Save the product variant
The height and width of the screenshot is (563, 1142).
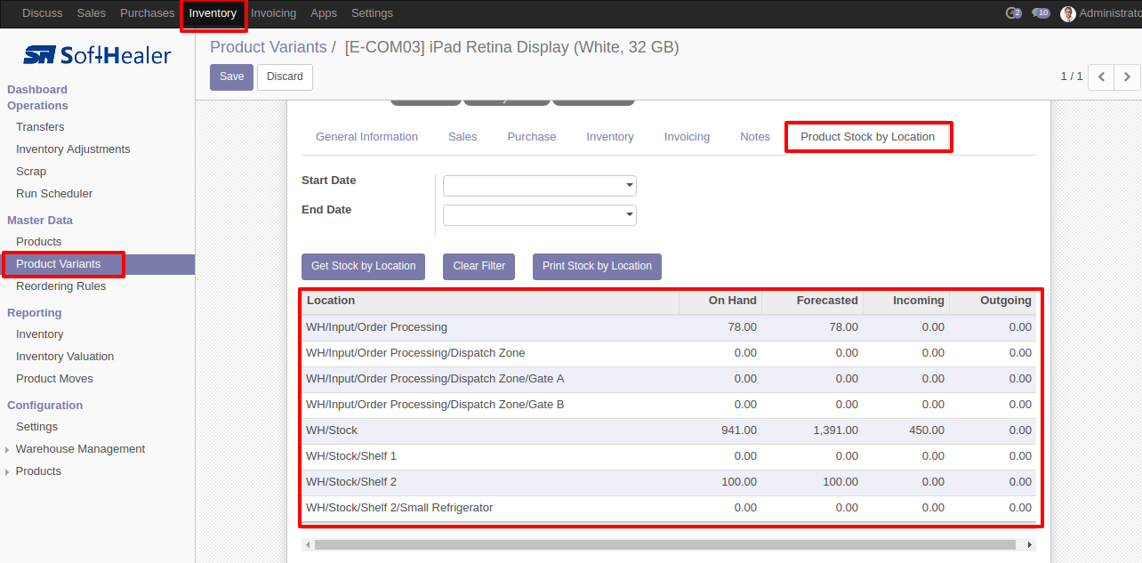[232, 76]
